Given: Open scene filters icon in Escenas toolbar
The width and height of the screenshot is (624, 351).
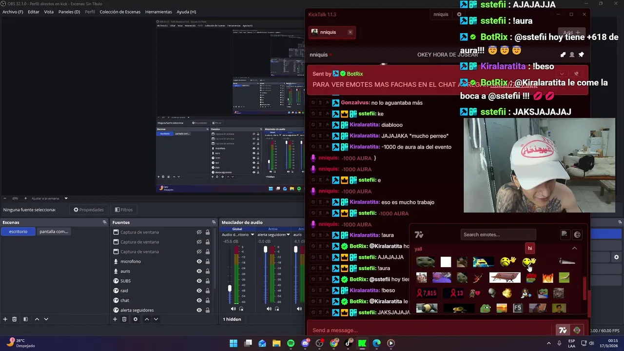Looking at the screenshot, I should [x=25, y=319].
